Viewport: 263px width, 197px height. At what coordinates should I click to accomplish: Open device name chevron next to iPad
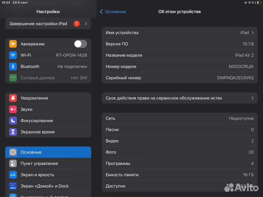coord(252,33)
